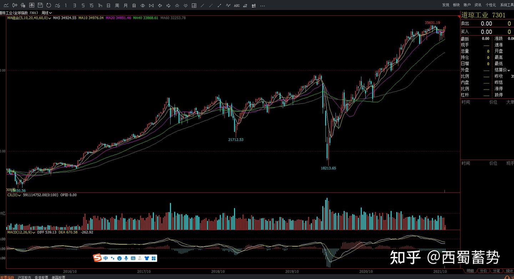
Task: Toggle the multi-pane layout icon
Action: 194,5
